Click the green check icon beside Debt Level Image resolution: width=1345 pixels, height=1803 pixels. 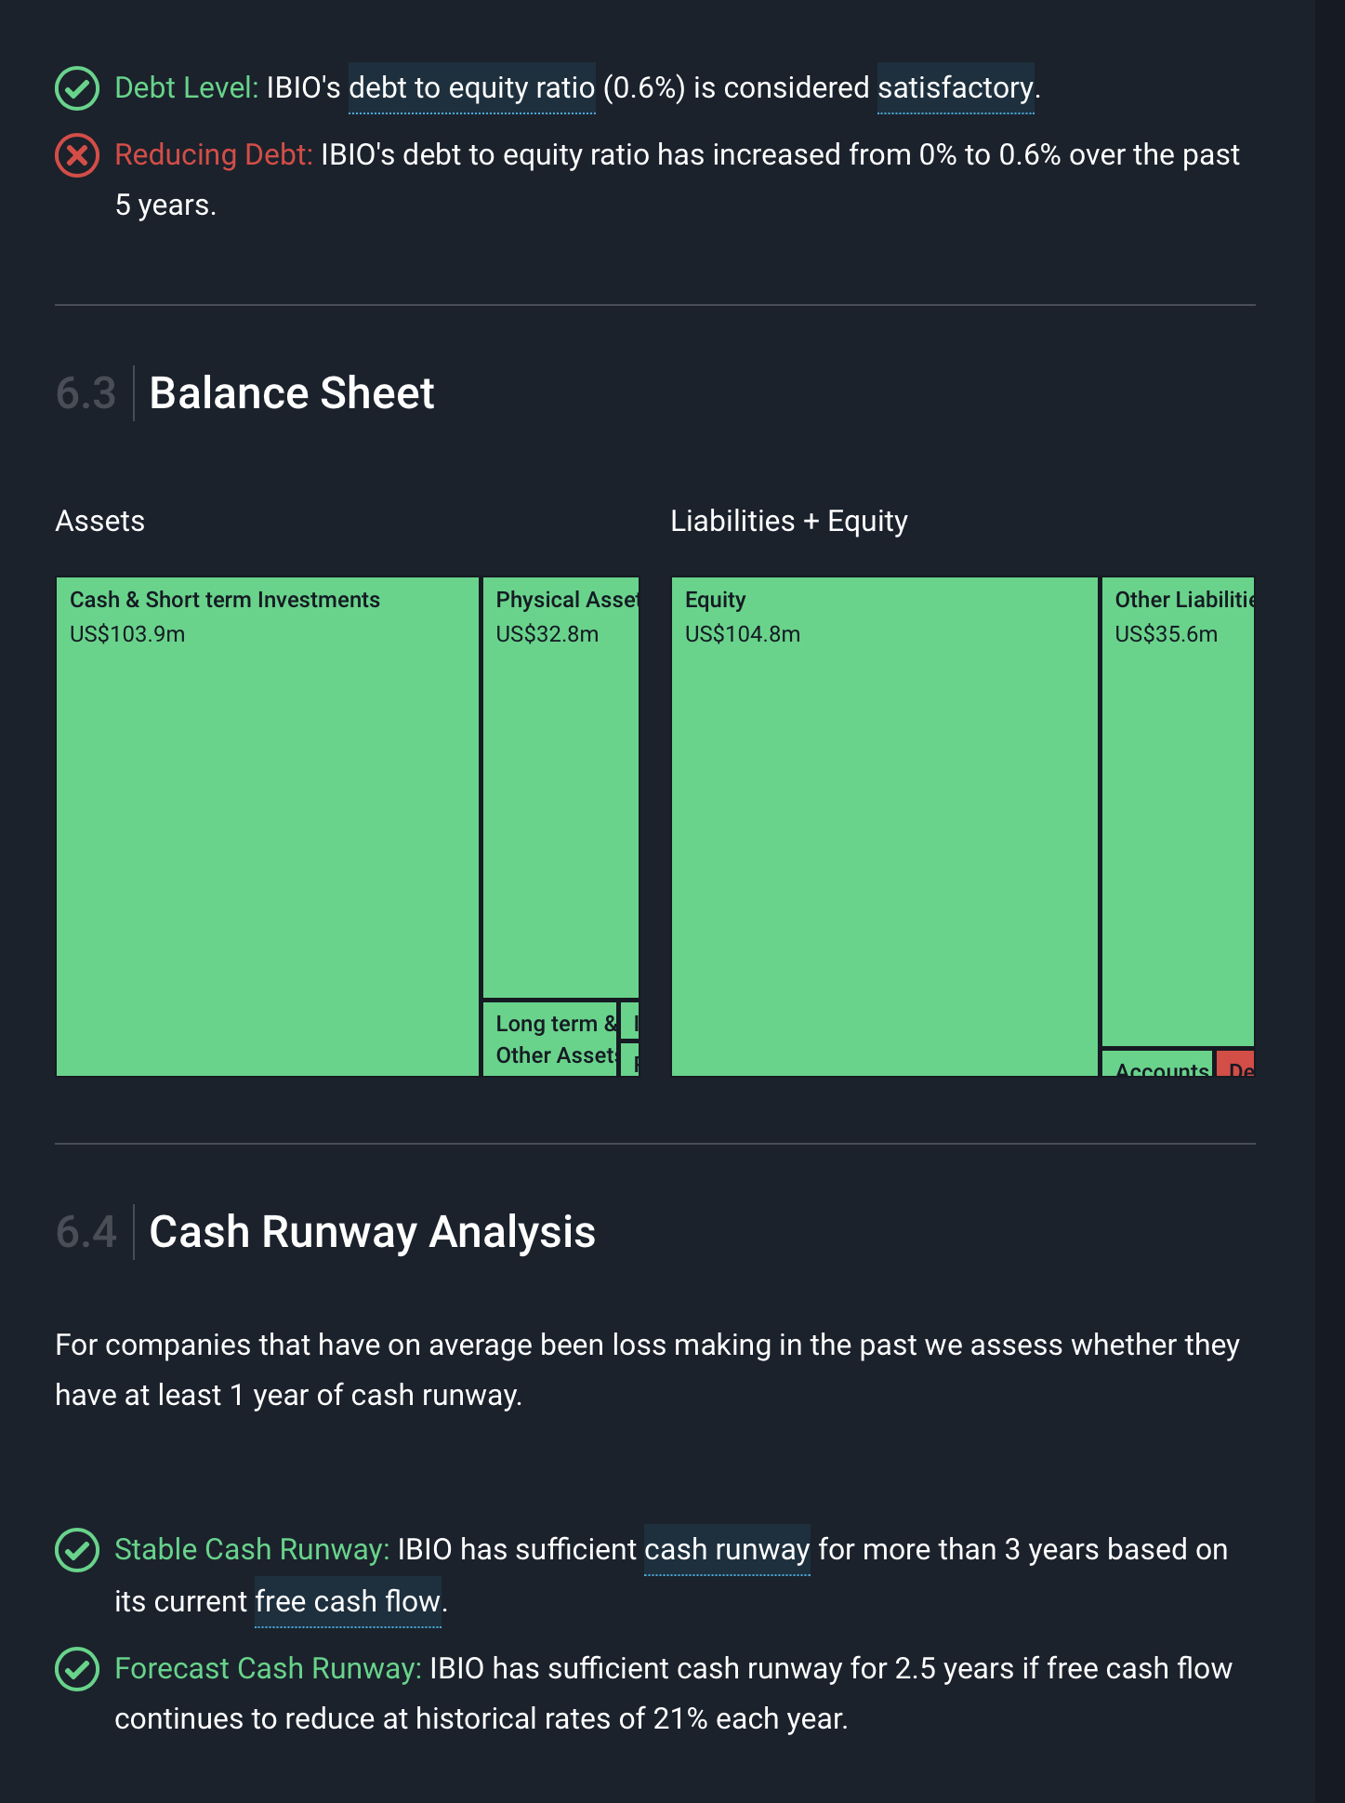click(77, 88)
